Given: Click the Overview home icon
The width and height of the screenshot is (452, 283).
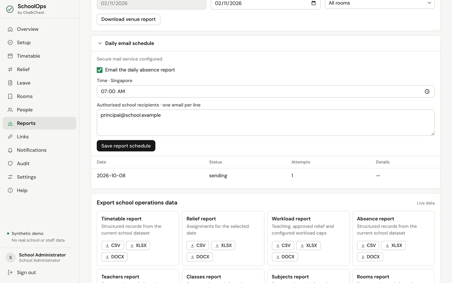Looking at the screenshot, I should pyautogui.click(x=10, y=29).
